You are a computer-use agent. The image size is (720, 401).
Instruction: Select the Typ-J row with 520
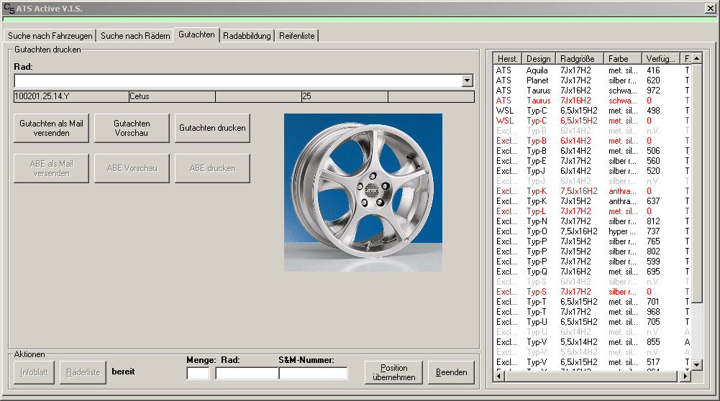pyautogui.click(x=593, y=171)
